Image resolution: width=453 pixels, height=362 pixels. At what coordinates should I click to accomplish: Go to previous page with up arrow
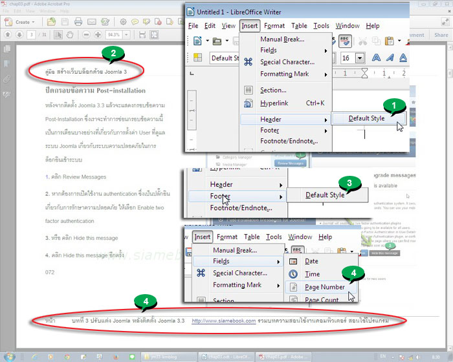(x=8, y=35)
